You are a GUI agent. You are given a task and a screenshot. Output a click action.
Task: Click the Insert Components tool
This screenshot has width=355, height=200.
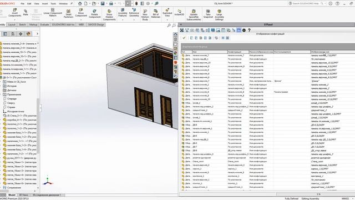[x=15, y=13]
